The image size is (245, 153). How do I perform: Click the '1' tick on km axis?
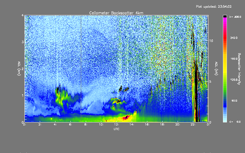(23, 95)
